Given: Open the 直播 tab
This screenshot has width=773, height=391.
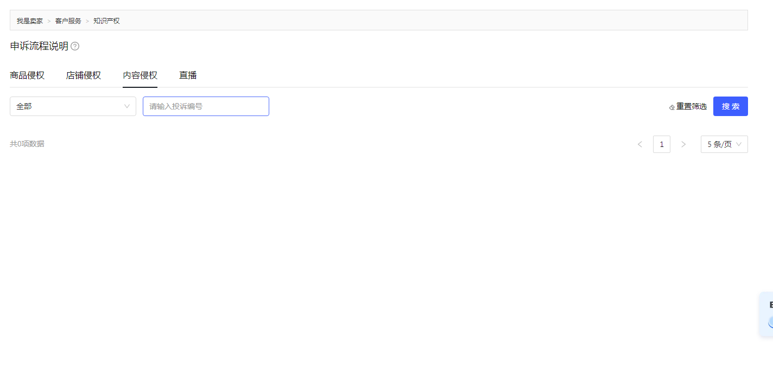Looking at the screenshot, I should [x=188, y=75].
